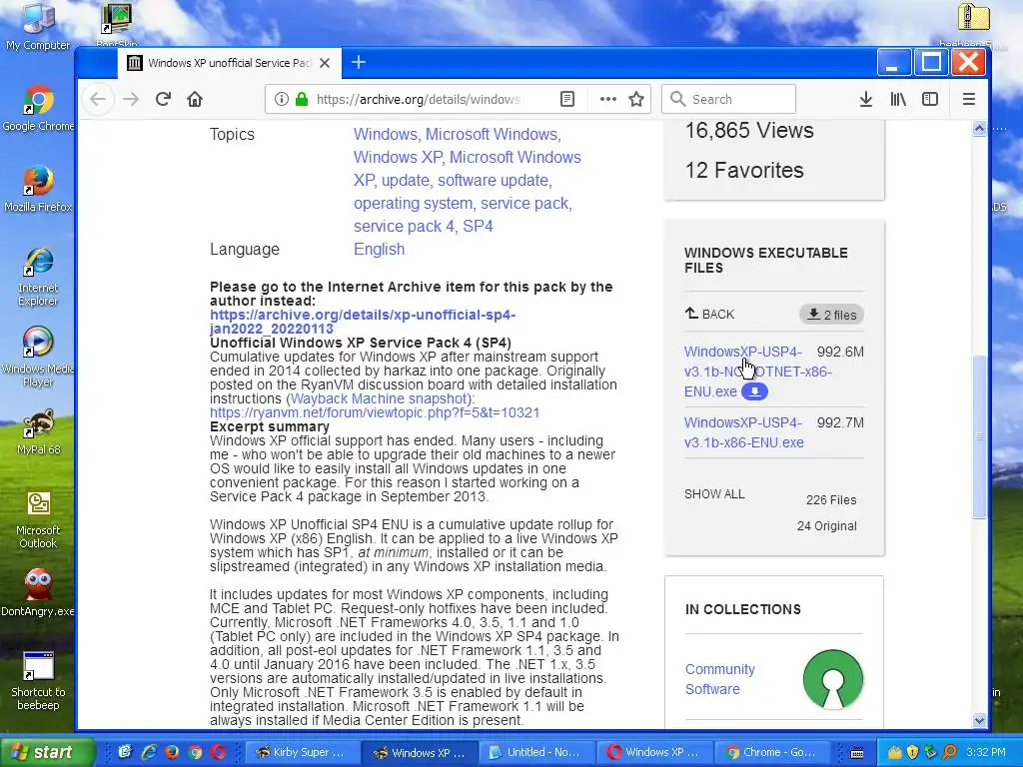Image resolution: width=1023 pixels, height=767 pixels.
Task: Click the English language link
Action: [379, 249]
